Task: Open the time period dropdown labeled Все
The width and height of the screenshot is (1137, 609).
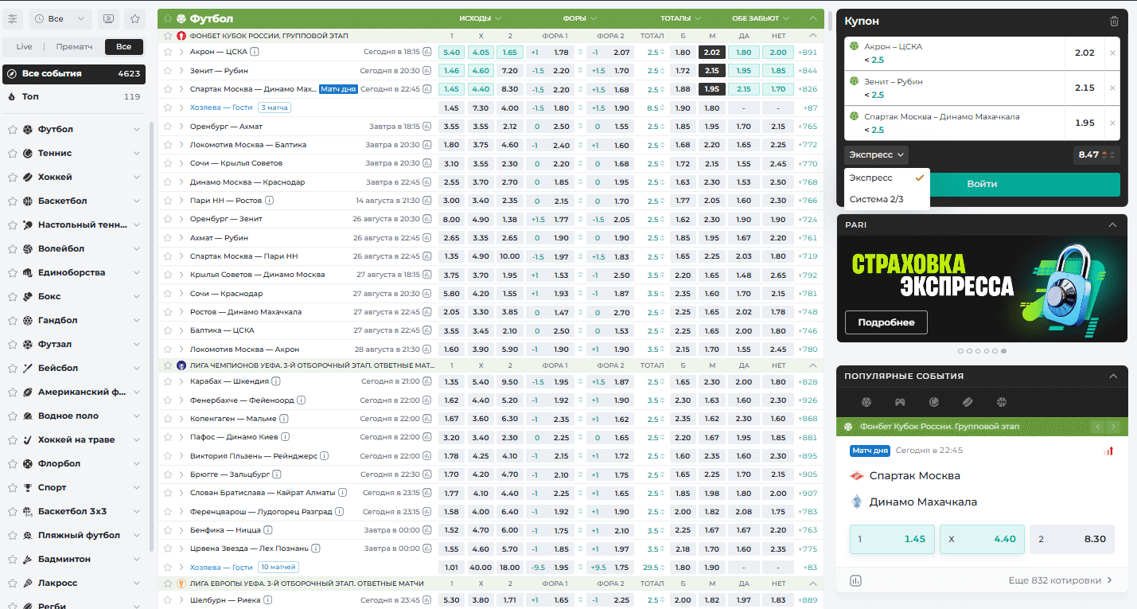Action: [x=60, y=18]
